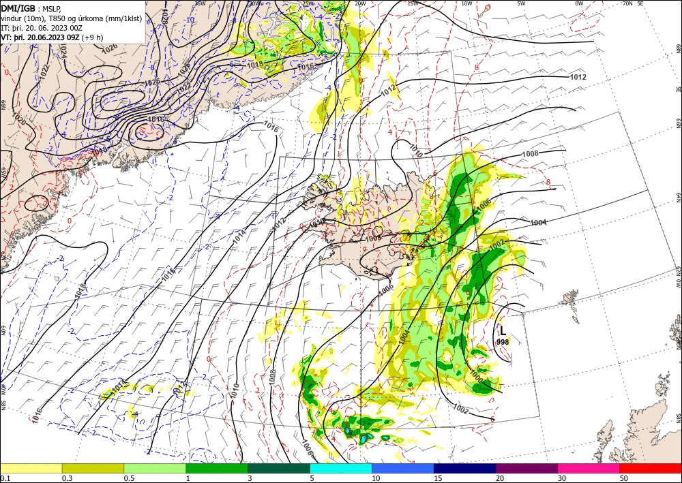Click the 'IT: þri. 20. 06. 2023 00Z' line
The height and width of the screenshot is (483, 682).
coord(42,28)
